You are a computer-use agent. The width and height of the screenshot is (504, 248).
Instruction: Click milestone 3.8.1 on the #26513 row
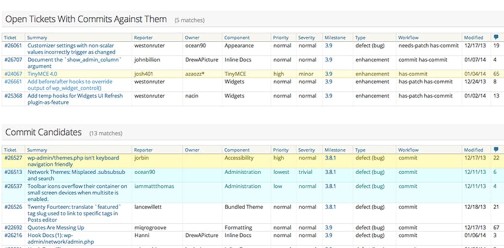coord(331,172)
